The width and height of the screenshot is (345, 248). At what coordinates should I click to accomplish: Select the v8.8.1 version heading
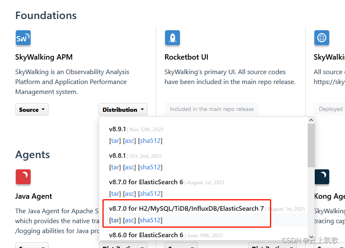click(117, 156)
